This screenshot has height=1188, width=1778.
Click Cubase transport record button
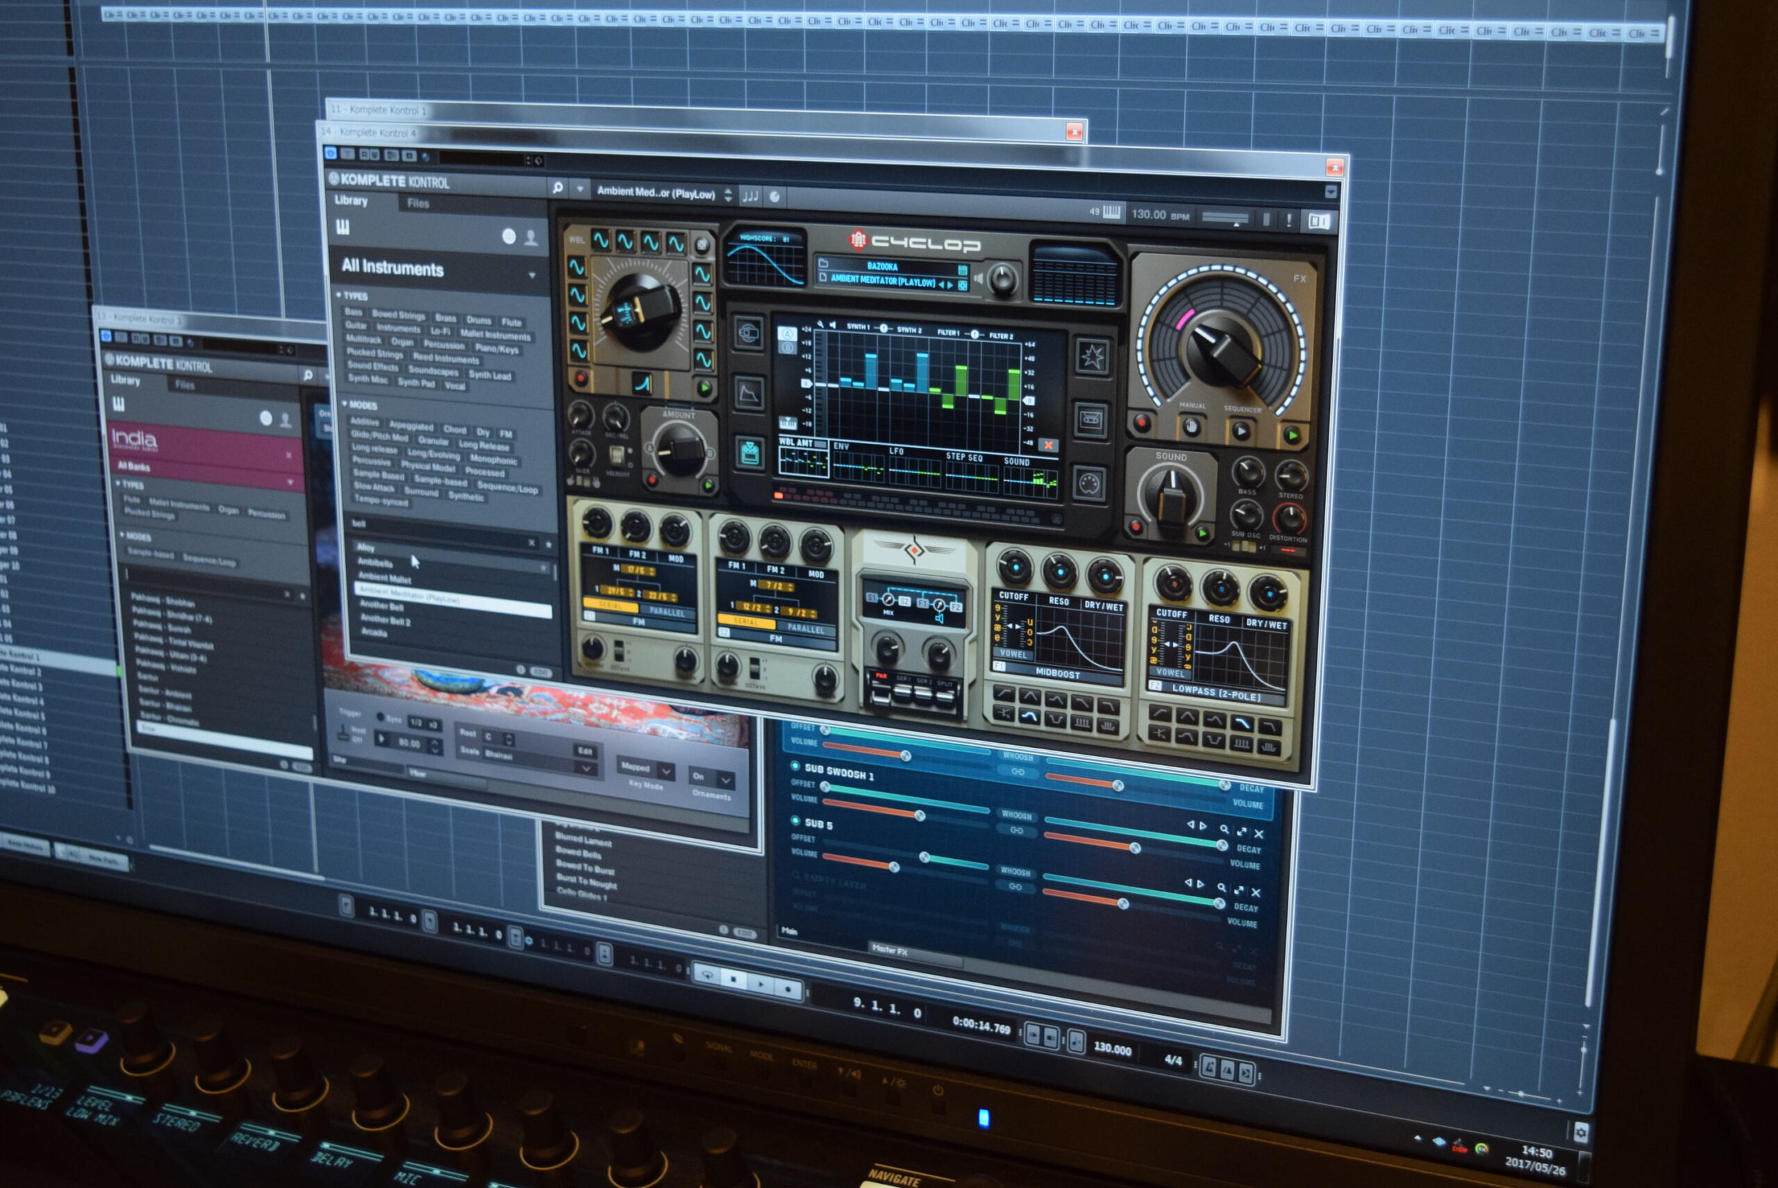point(788,989)
